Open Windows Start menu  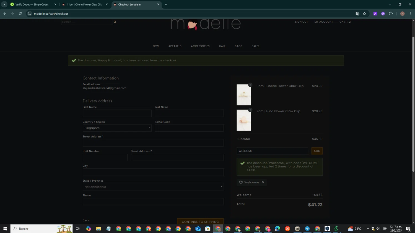point(5,229)
